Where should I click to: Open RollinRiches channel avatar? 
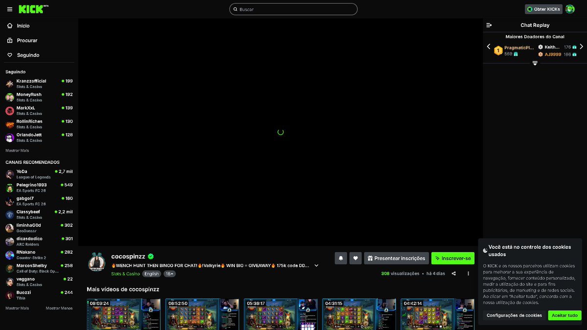pos(10,124)
